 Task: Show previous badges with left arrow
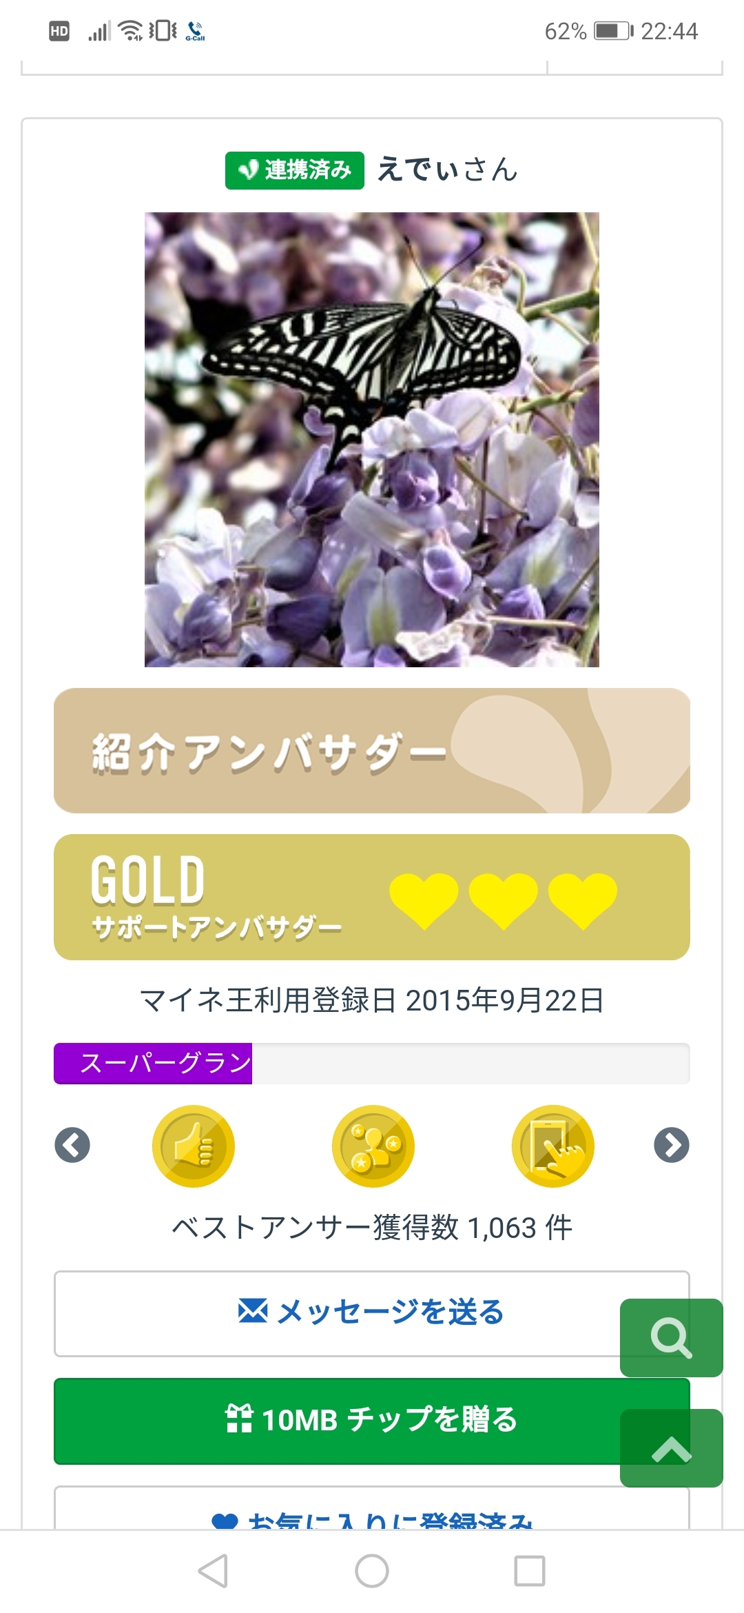(72, 1145)
